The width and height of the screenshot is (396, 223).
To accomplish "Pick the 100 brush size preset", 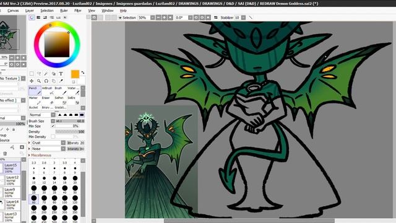I will coord(64,199).
